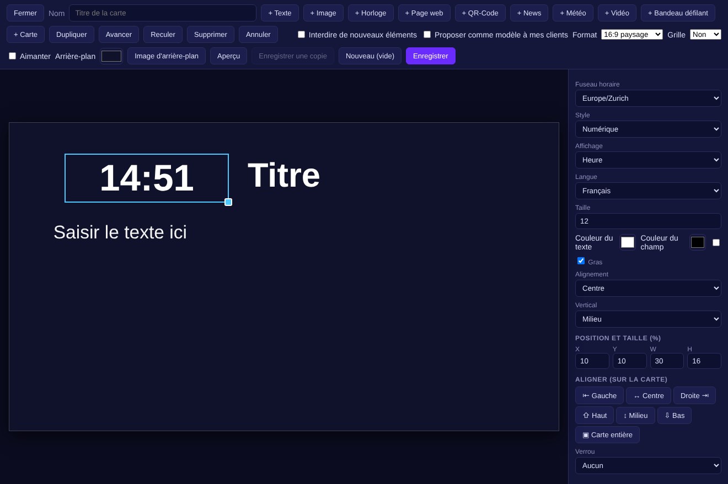Align to Haut of the card
The height and width of the screenshot is (484, 728).
[595, 415]
